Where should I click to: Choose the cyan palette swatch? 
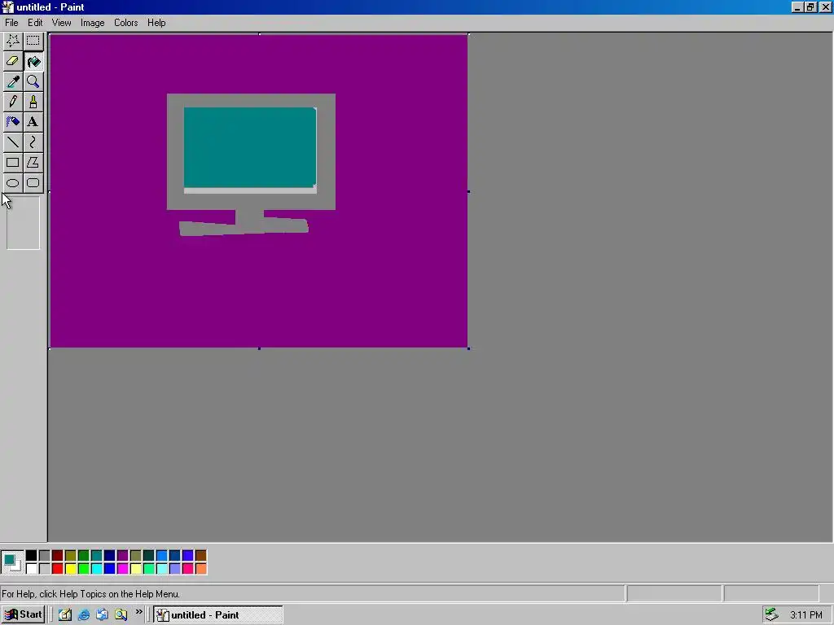coord(97,569)
